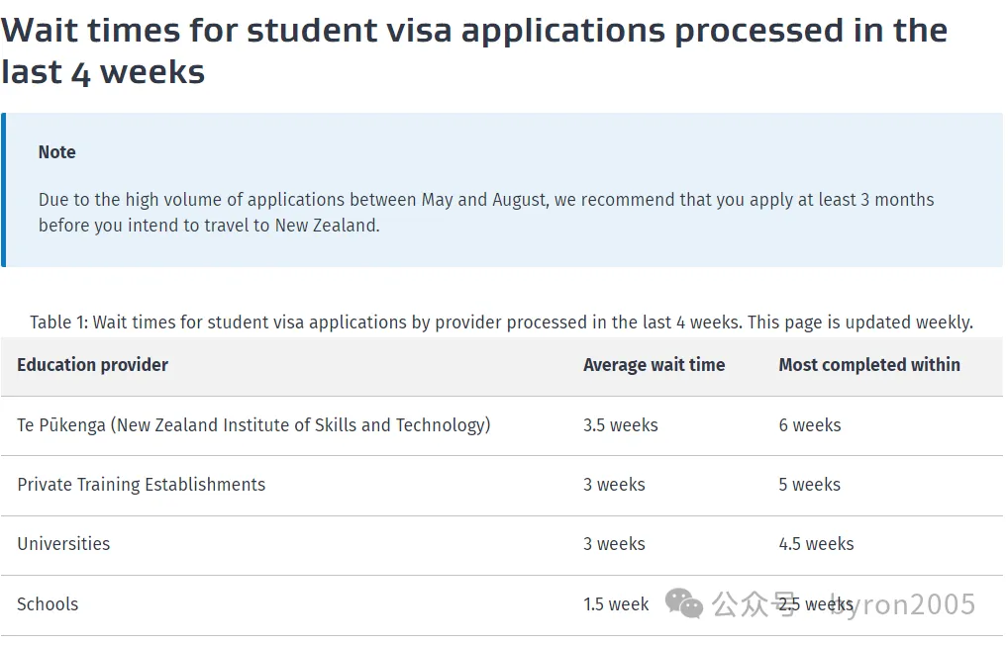Viewport: 1008px width, 645px height.
Task: Select the Most completed within column header
Action: click(868, 365)
